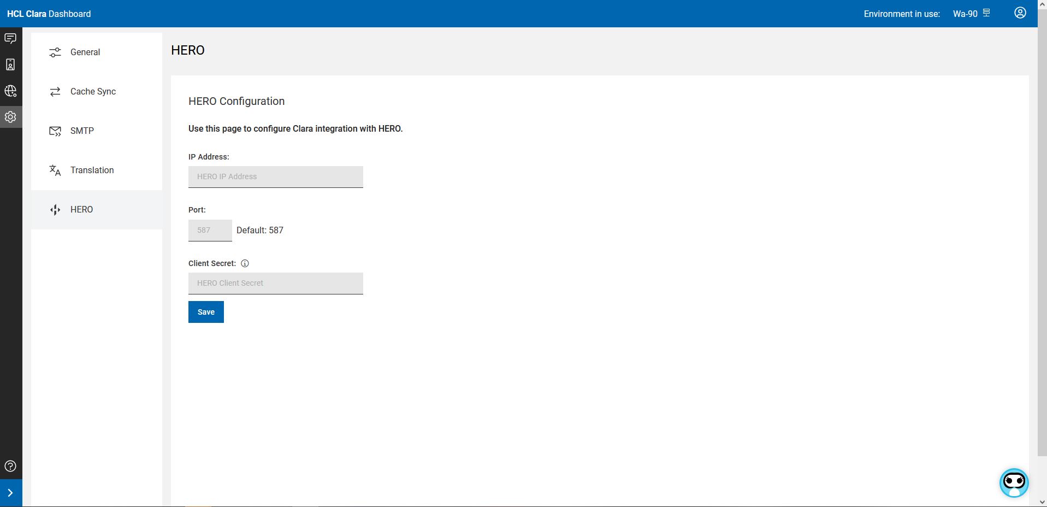Click the 'Client Secret:' label
Viewport: 1047px width, 507px height.
pyautogui.click(x=212, y=263)
